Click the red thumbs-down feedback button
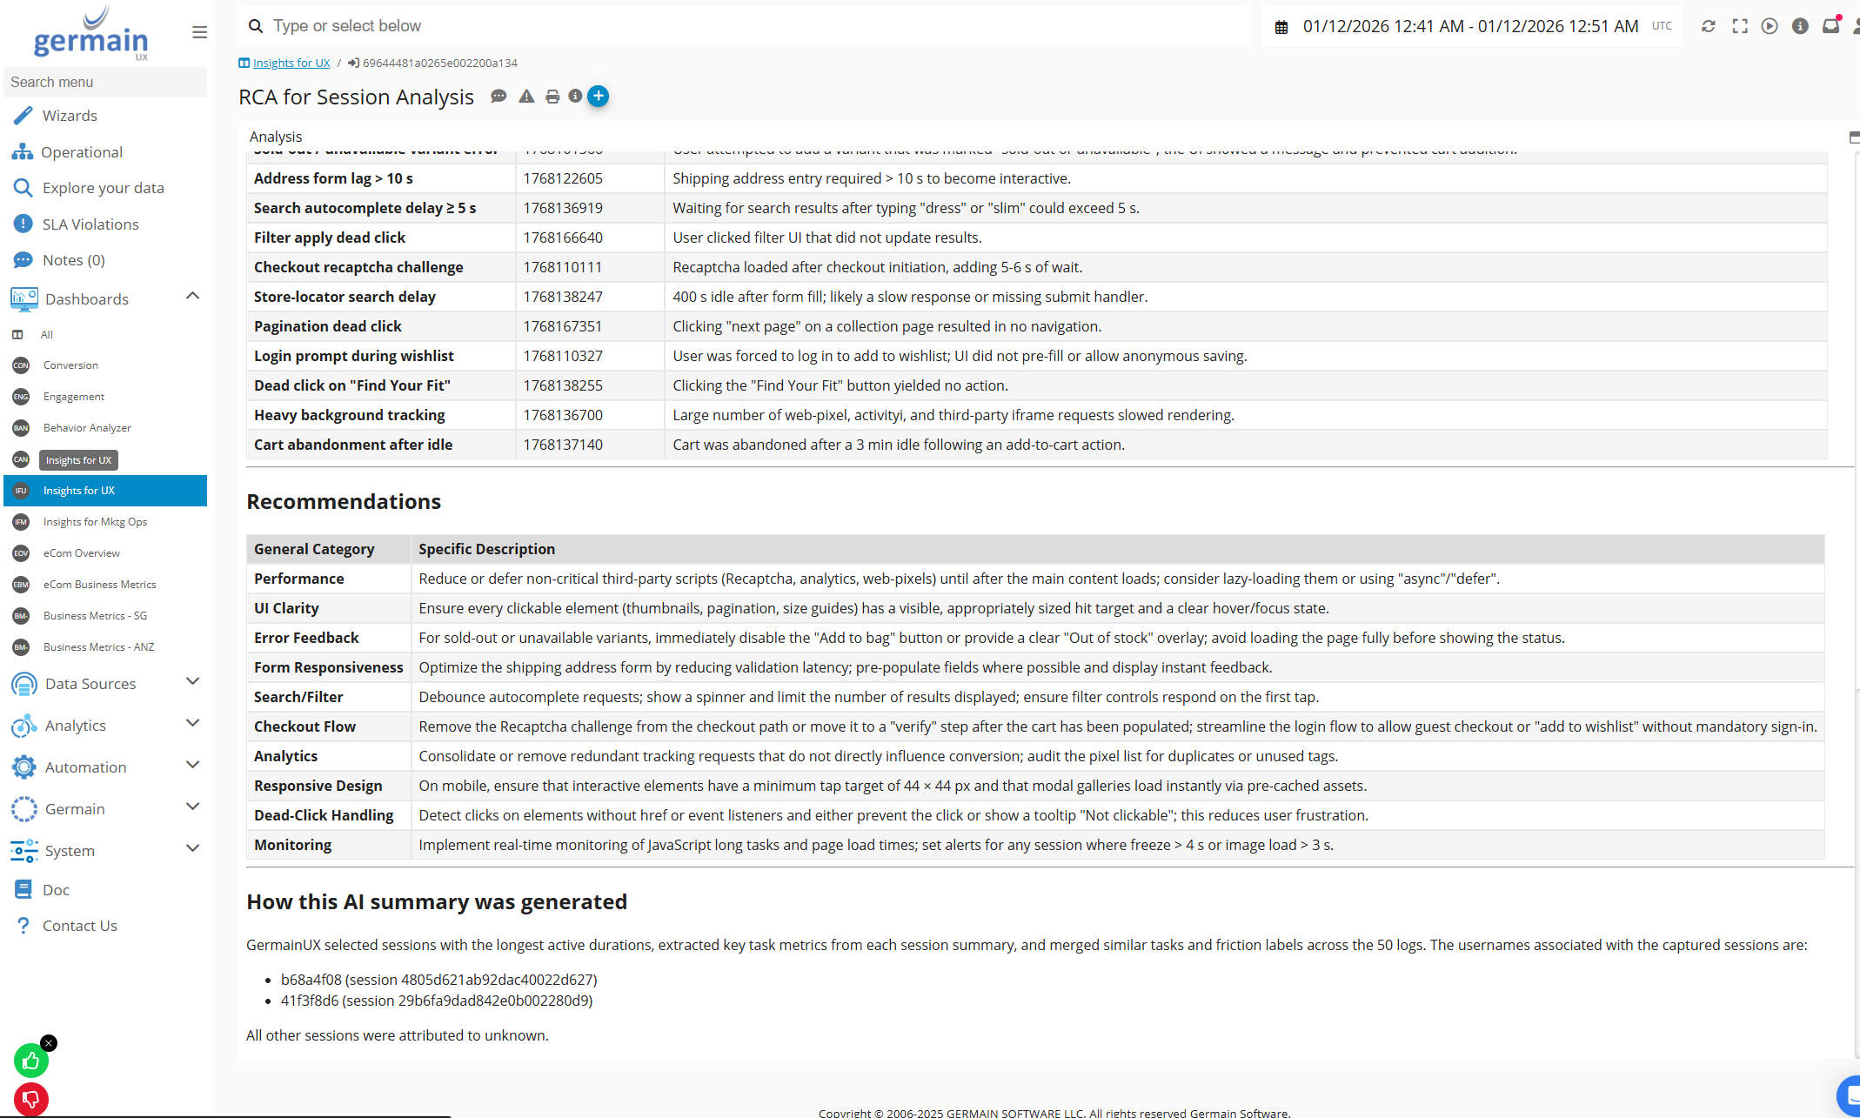1860x1118 pixels. coord(30,1099)
